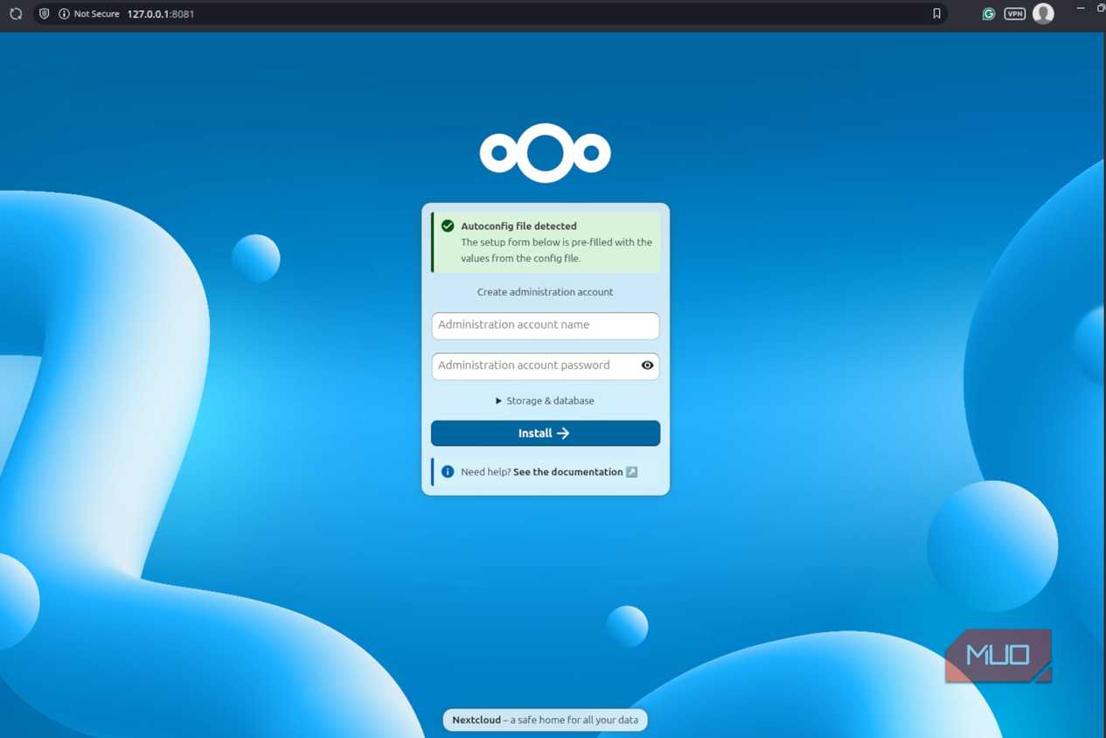Open the Not Secure site information

point(89,14)
